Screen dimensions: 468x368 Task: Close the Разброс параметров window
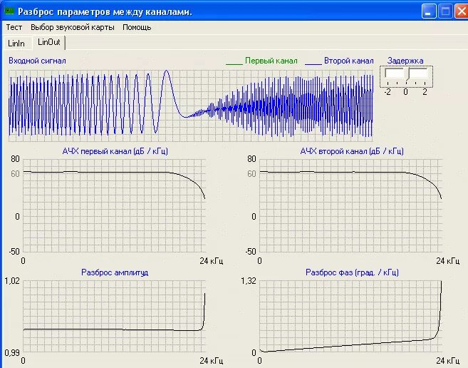pyautogui.click(x=461, y=11)
